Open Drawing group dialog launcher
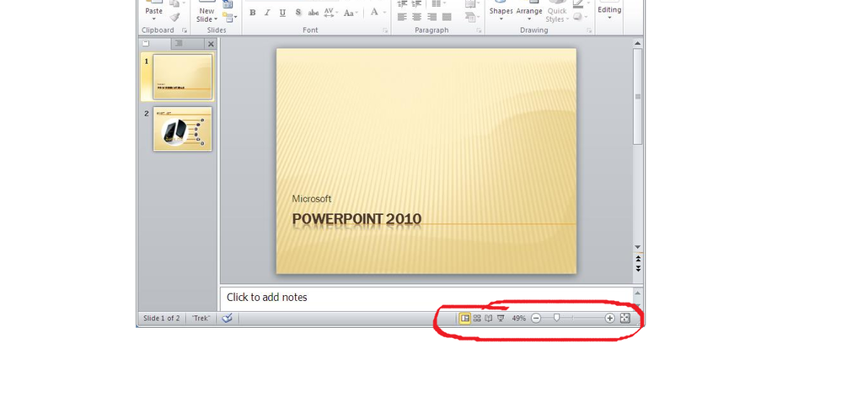This screenshot has width=863, height=408. (x=589, y=30)
